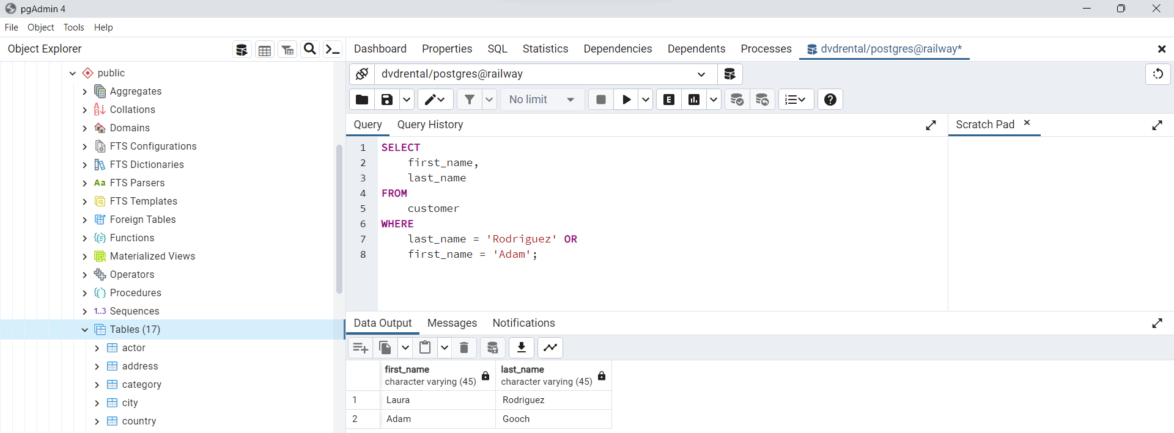Click the Explain button

pos(669,100)
